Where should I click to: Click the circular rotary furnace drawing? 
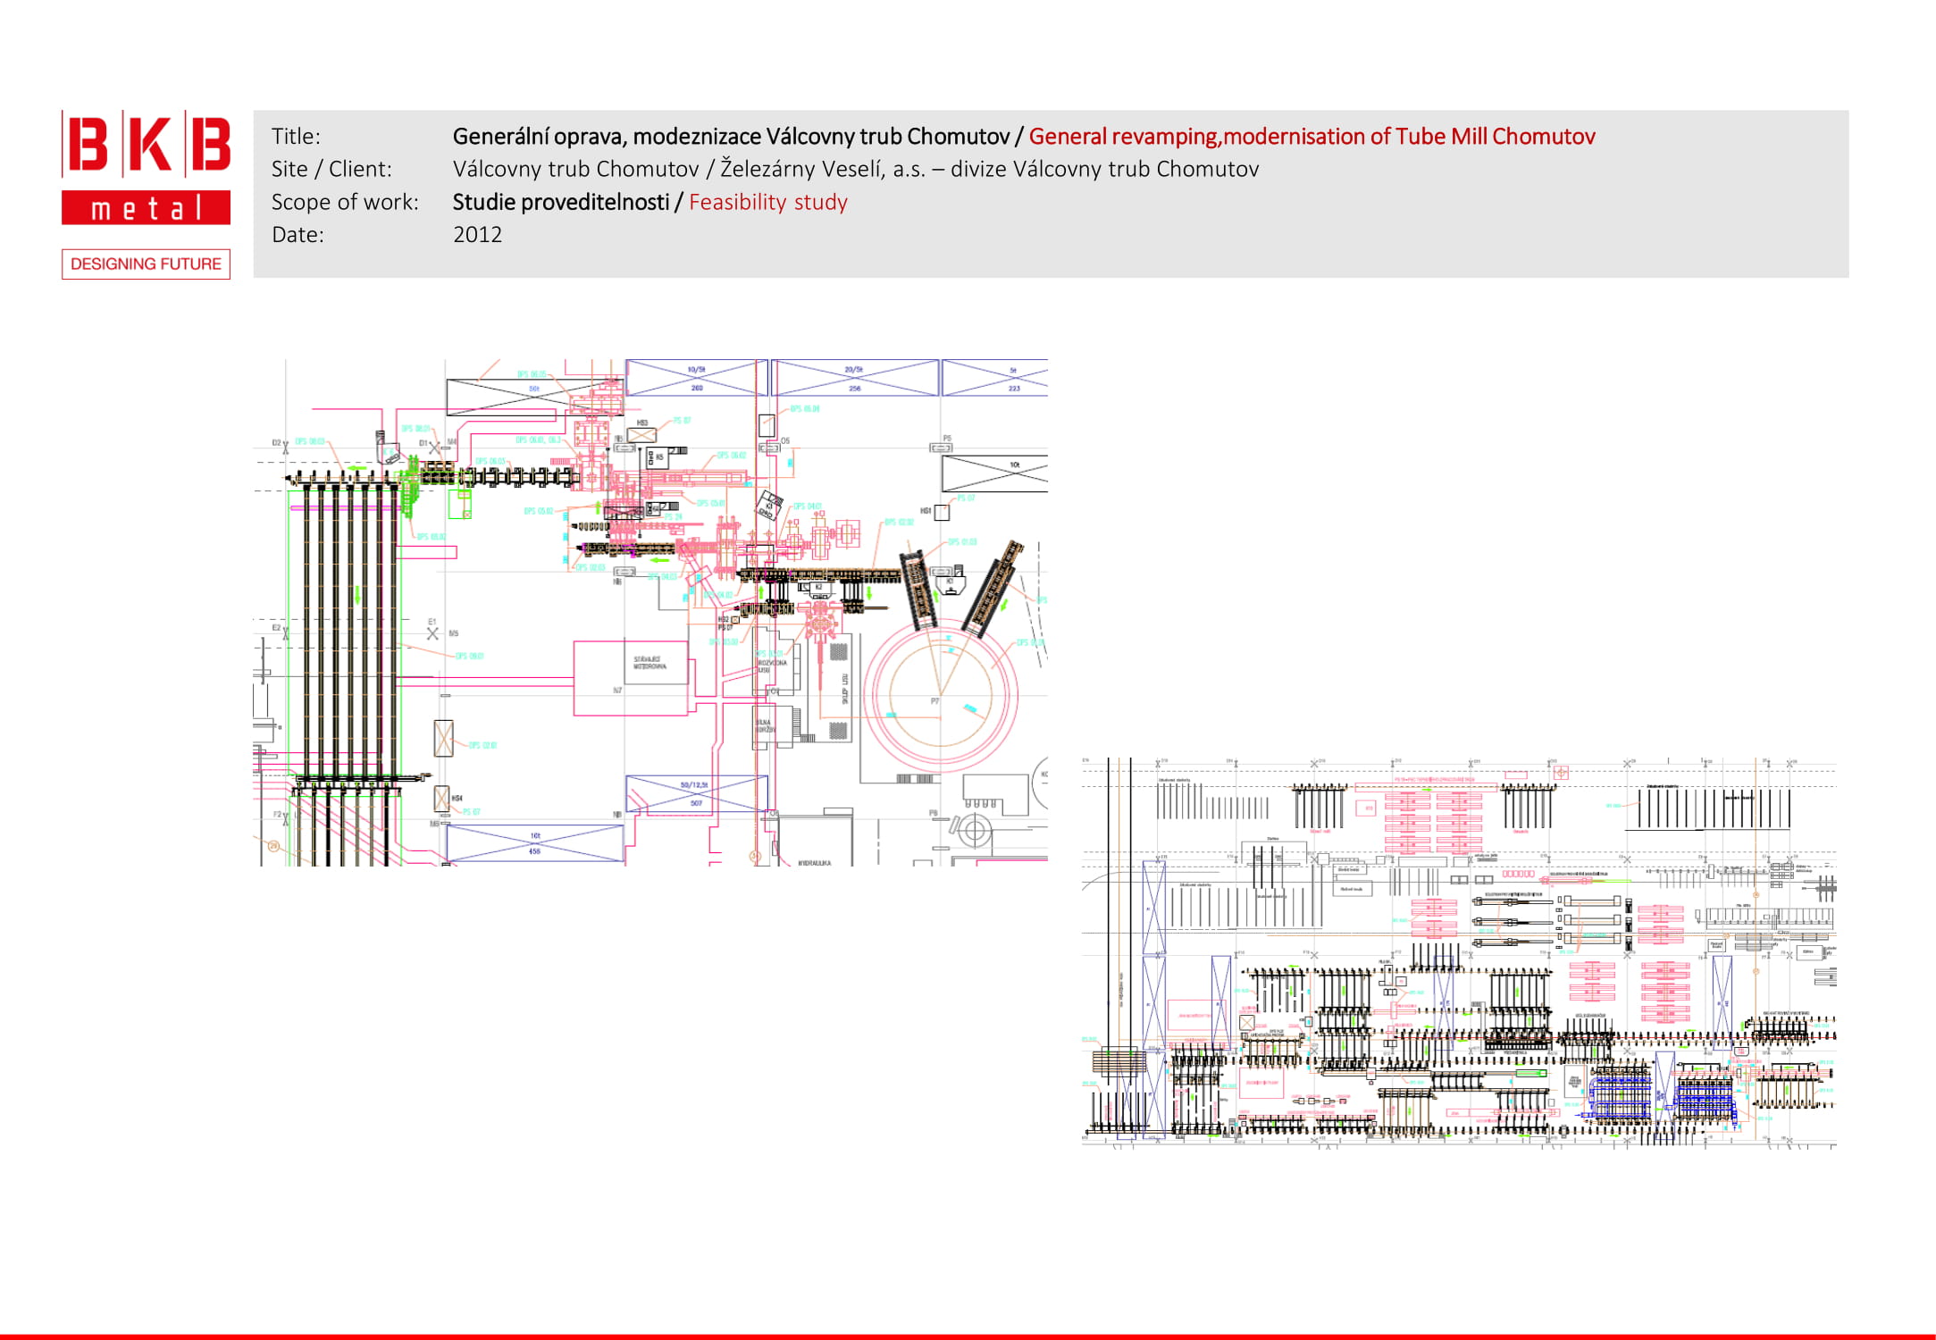pyautogui.click(x=940, y=693)
